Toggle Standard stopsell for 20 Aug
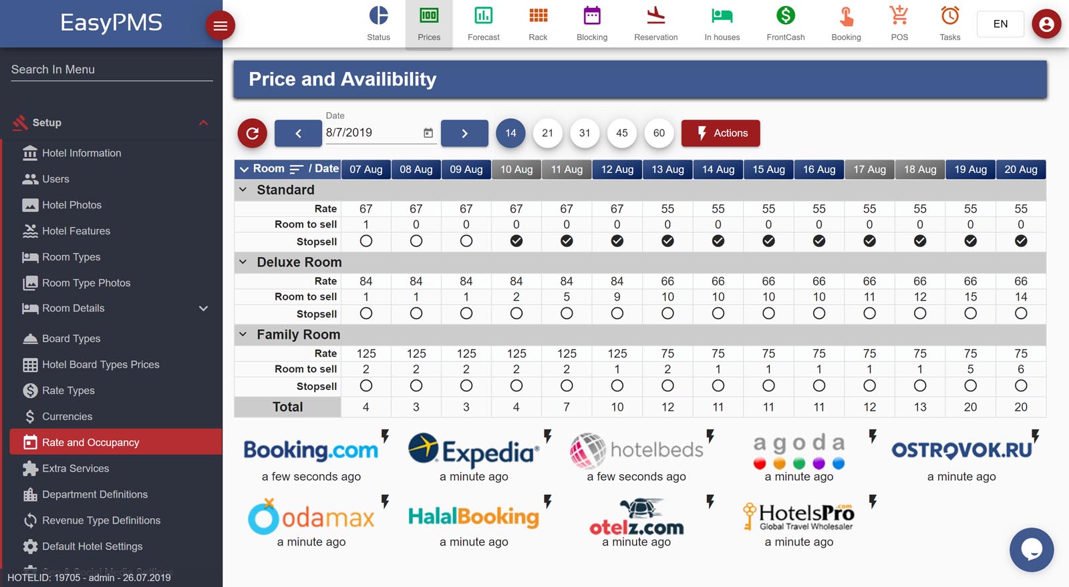Viewport: 1069px width, 587px height. [1021, 241]
